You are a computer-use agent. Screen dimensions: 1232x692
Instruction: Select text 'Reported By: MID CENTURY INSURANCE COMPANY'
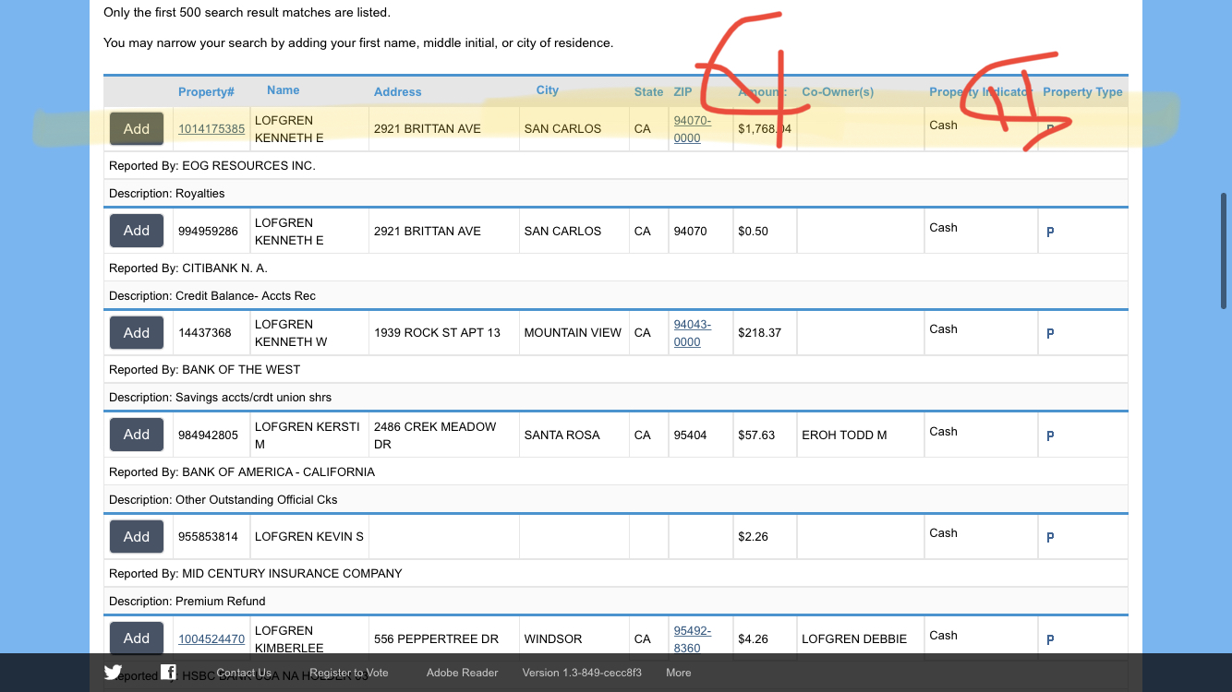pos(256,574)
